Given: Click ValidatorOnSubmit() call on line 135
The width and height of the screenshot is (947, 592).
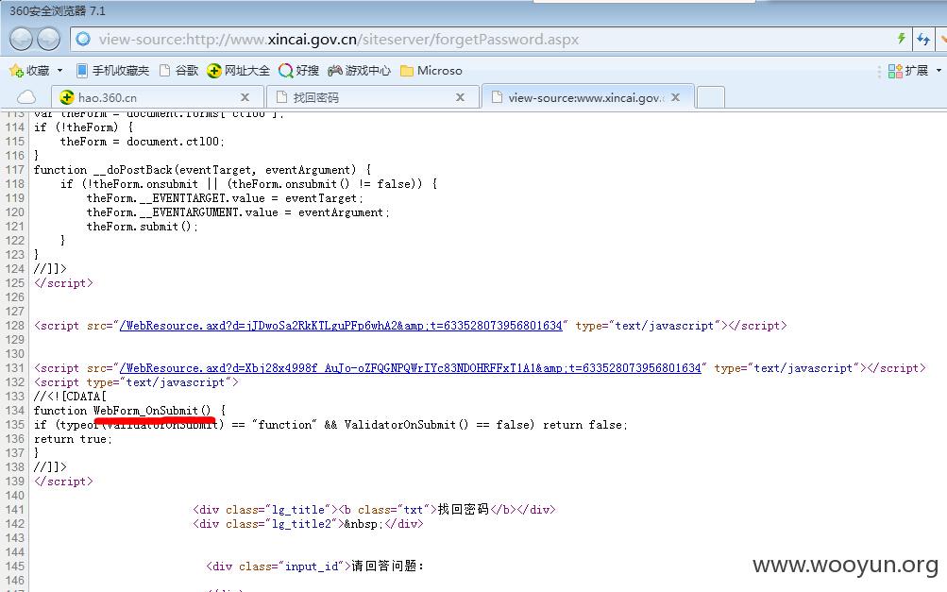Looking at the screenshot, I should tap(406, 425).
